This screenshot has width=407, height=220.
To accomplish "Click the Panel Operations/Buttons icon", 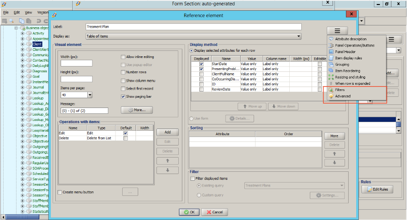I will (331, 45).
